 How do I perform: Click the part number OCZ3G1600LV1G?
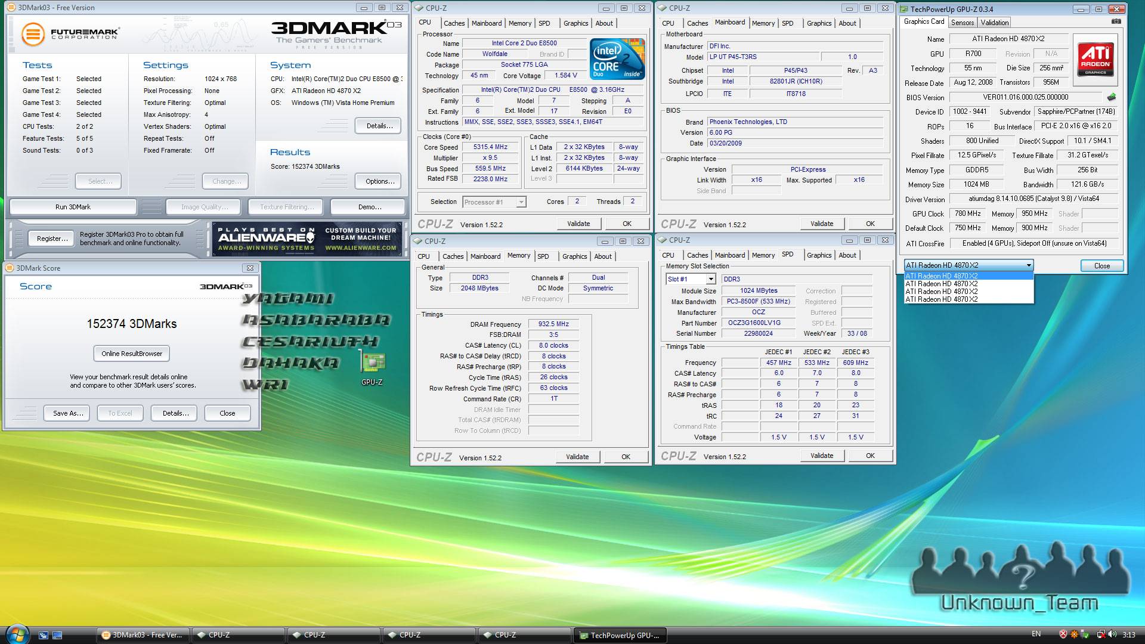(758, 323)
